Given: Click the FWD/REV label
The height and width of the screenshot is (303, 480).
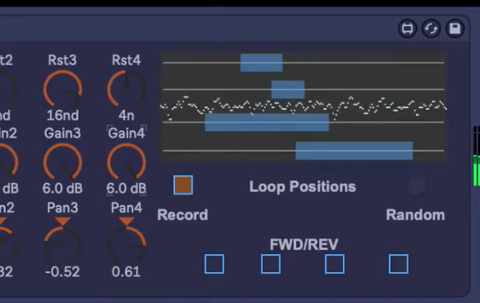Looking at the screenshot, I should pyautogui.click(x=304, y=244).
